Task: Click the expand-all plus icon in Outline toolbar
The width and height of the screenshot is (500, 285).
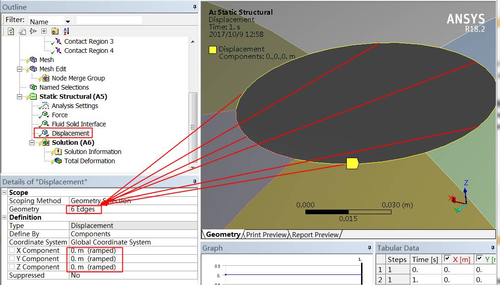Action: coord(44,31)
